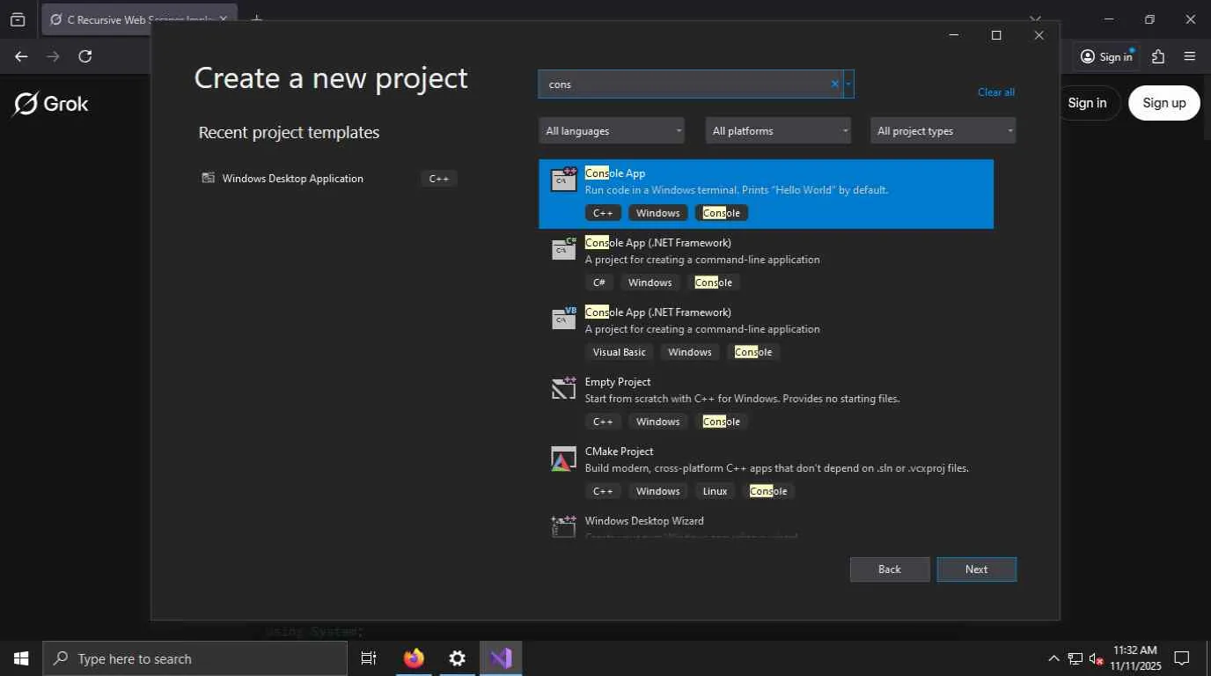Open the All languages dropdown

pyautogui.click(x=612, y=131)
